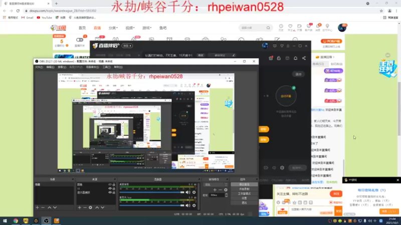Adjust microphone/Aux volume slider in OBS
The image size is (401, 225).
[x=152, y=205]
